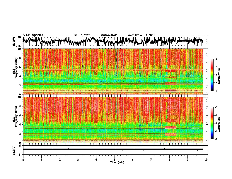232x179 pixels.
Task: Click the time axis tick label "5"
Action: (115, 160)
